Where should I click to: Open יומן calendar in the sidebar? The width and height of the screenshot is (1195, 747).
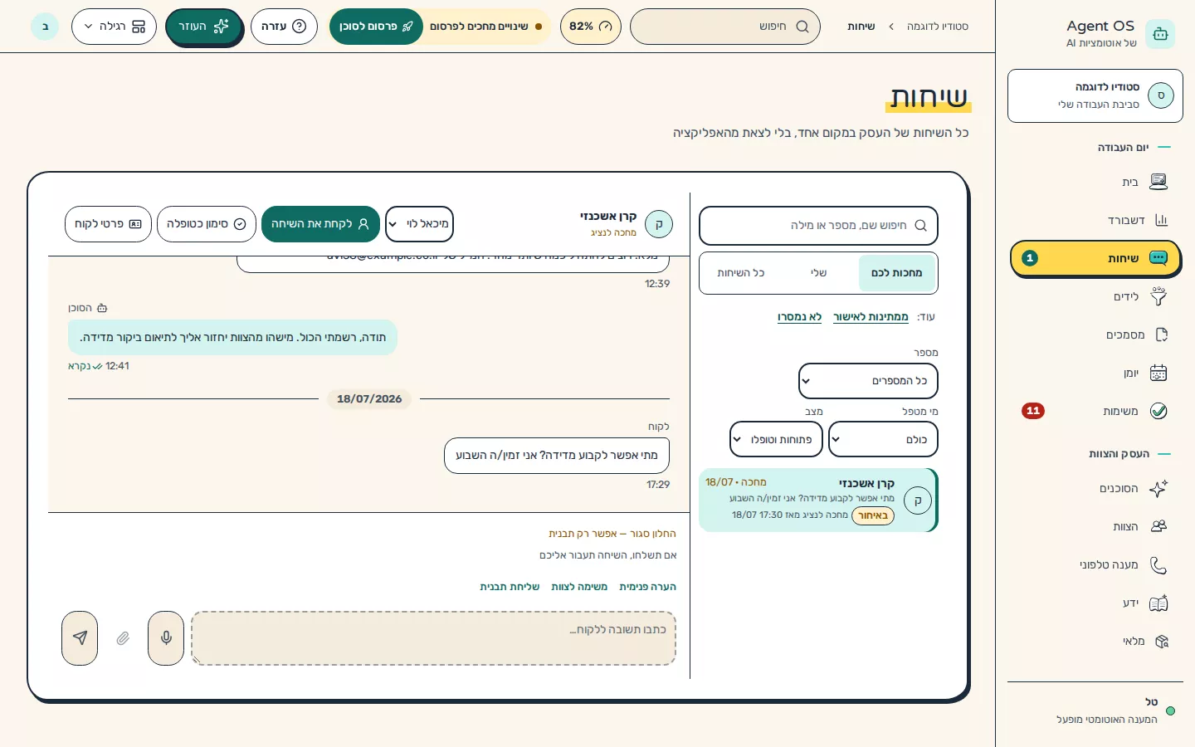click(x=1095, y=373)
